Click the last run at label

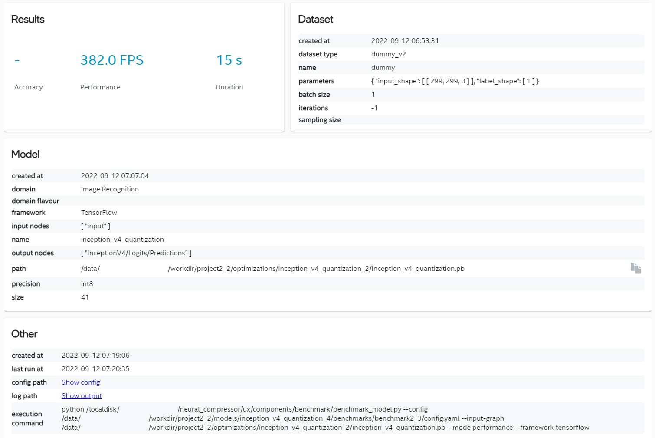27,369
